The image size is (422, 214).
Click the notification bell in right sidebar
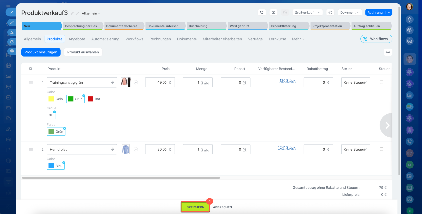tap(409, 19)
